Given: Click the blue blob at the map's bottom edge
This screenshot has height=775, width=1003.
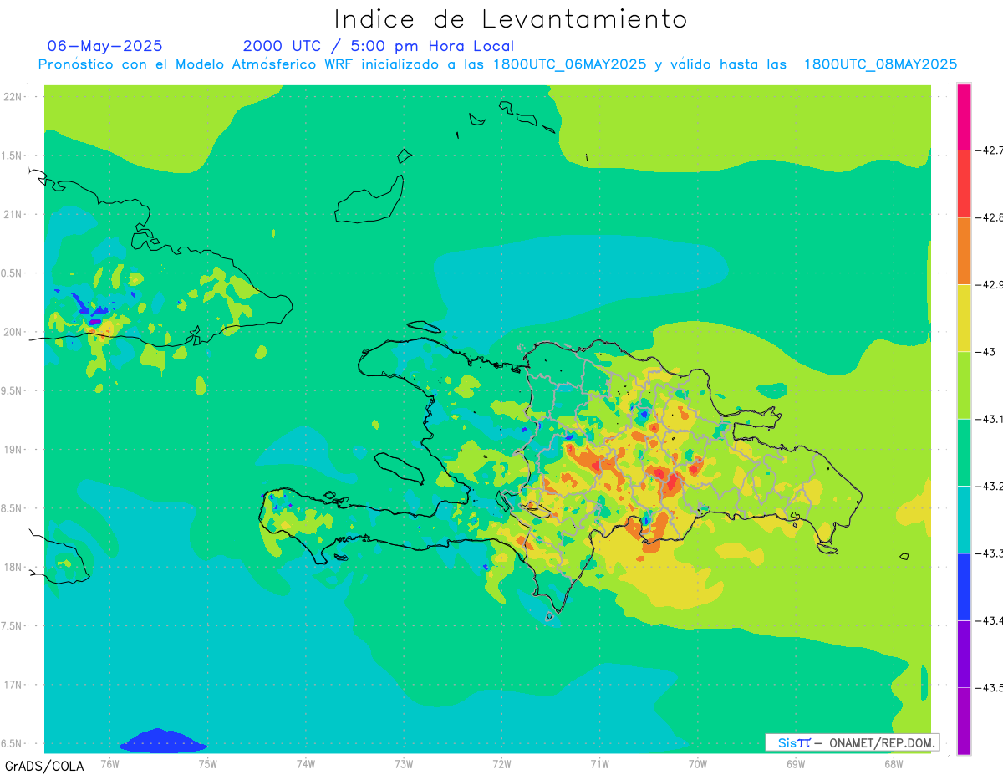Looking at the screenshot, I should point(163,741).
